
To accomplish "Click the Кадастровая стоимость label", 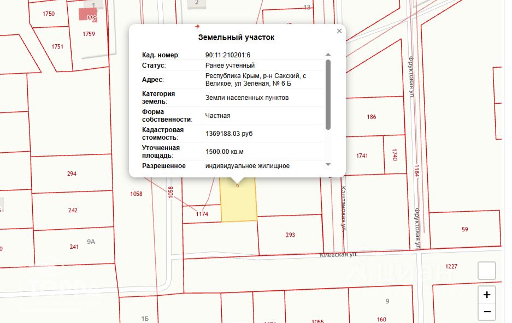I will click(x=163, y=134).
